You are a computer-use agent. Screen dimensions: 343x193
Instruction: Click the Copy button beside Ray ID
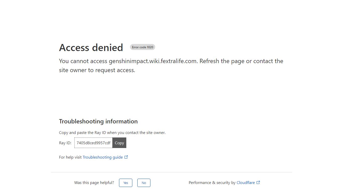[x=119, y=143]
